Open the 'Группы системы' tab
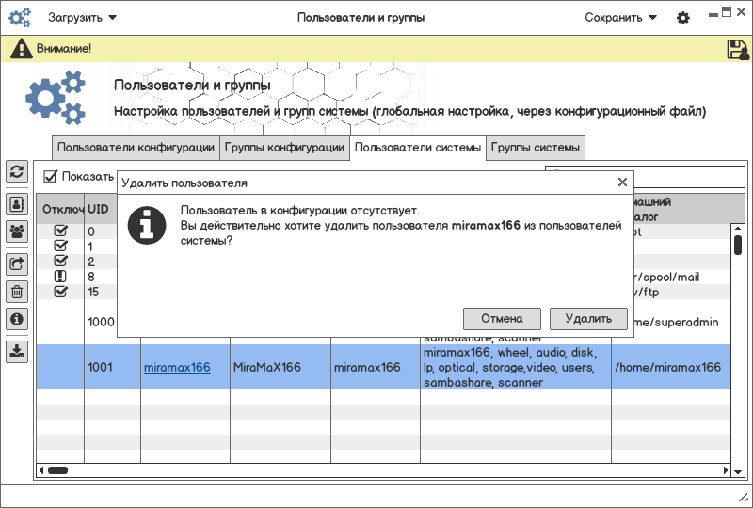 point(536,148)
